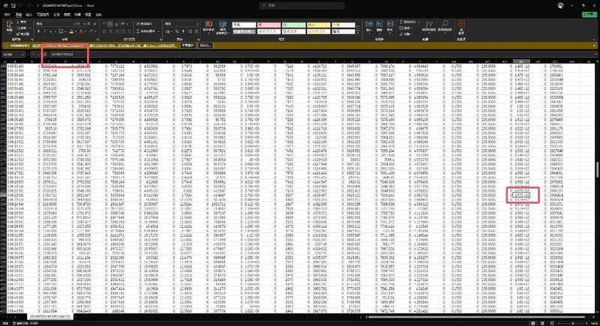
Task: Open Conditional Formatting in the ribbon
Action: pyautogui.click(x=208, y=27)
